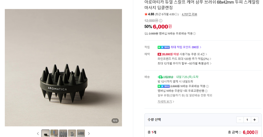This screenshot has width=263, height=137.
Task: Open 20,000원 이상 사용가능 쿠폰 list
Action: (182, 54)
